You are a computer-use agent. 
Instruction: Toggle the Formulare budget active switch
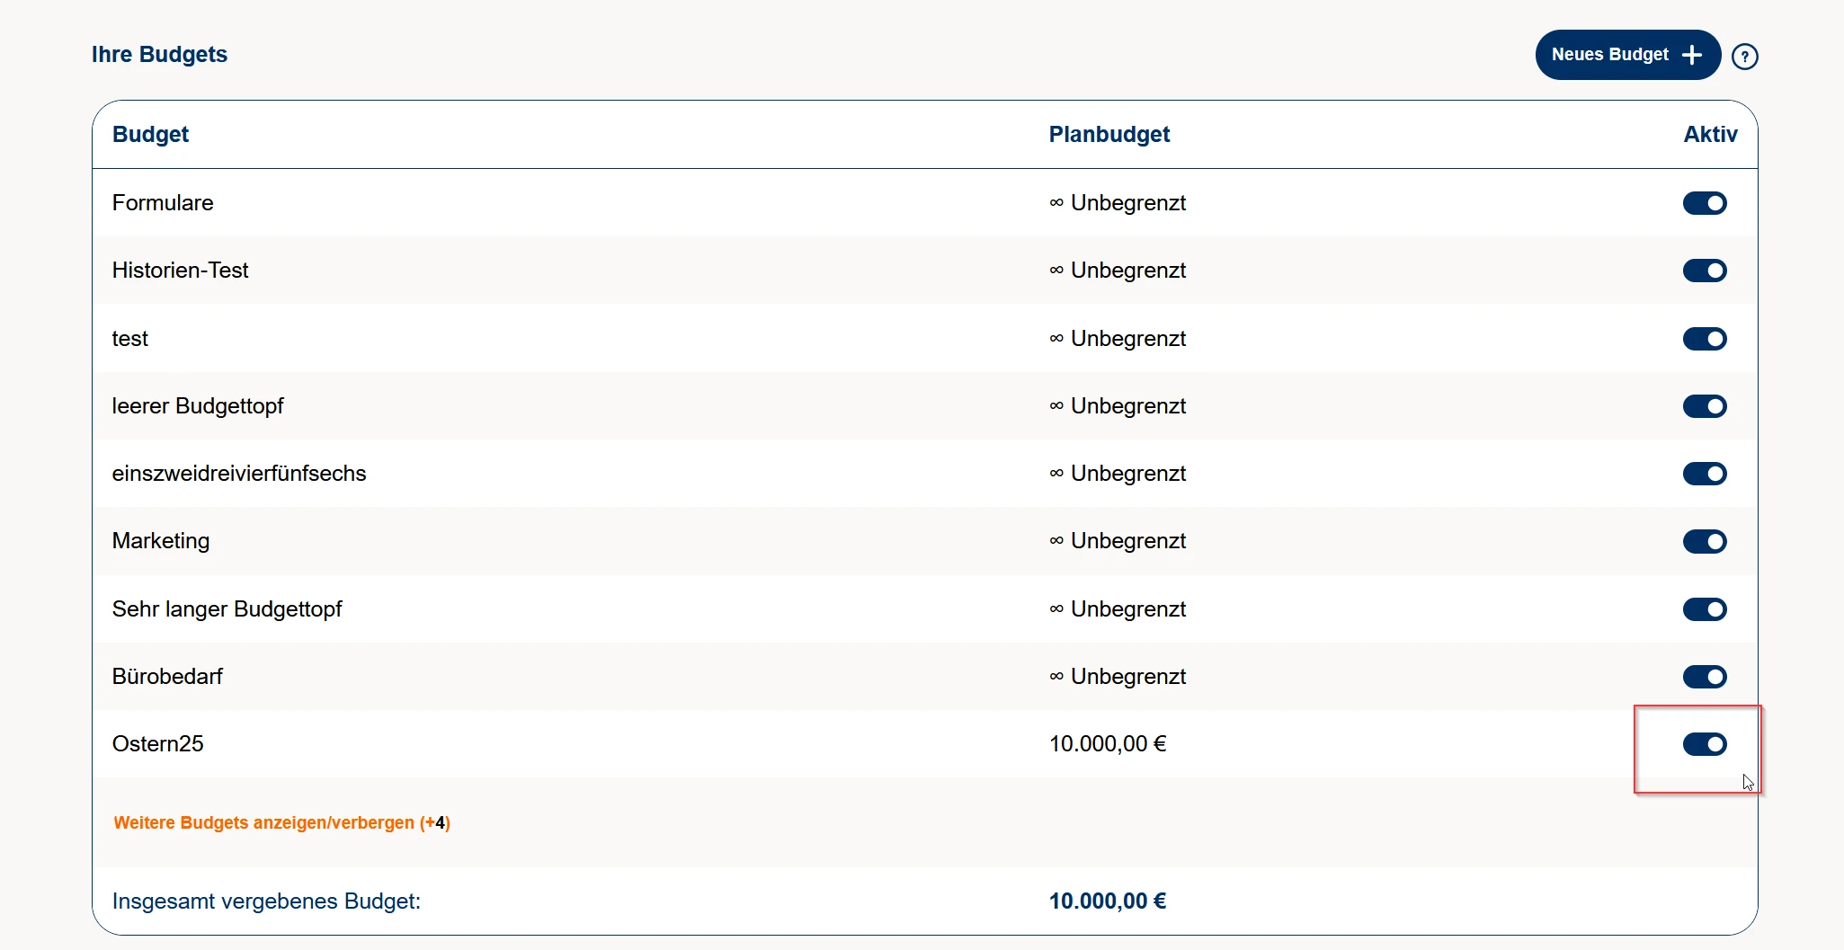click(1704, 203)
